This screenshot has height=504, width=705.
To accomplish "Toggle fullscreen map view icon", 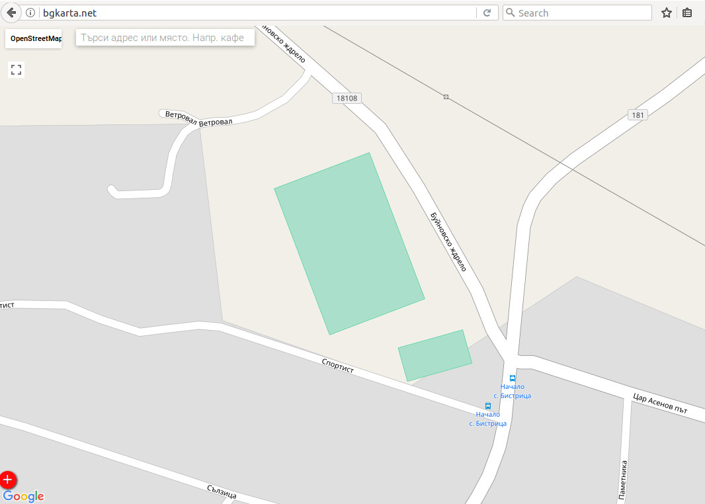I will [16, 69].
